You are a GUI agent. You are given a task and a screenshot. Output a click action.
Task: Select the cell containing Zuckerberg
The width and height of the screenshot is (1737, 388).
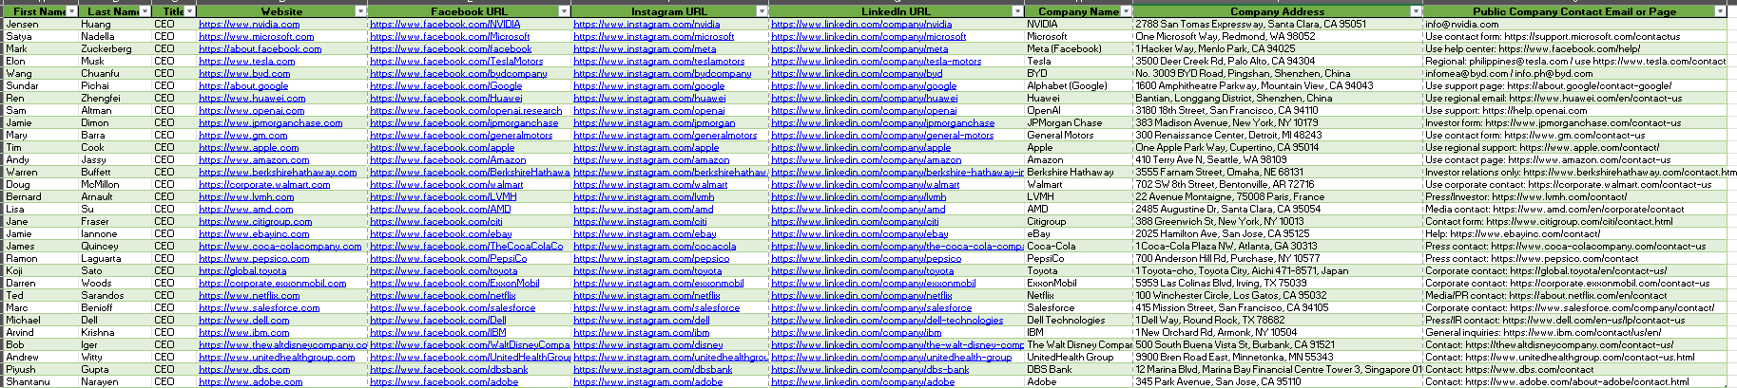(x=116, y=49)
